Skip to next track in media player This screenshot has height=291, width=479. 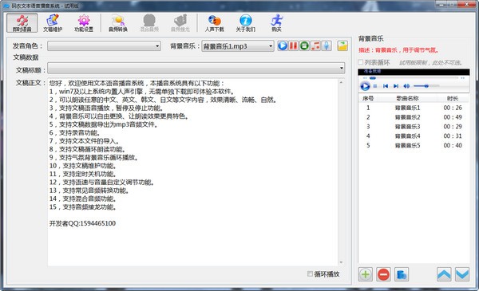pos(396,86)
